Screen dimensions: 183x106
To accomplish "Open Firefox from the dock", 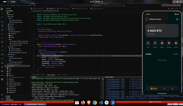I will tap(83, 103).
